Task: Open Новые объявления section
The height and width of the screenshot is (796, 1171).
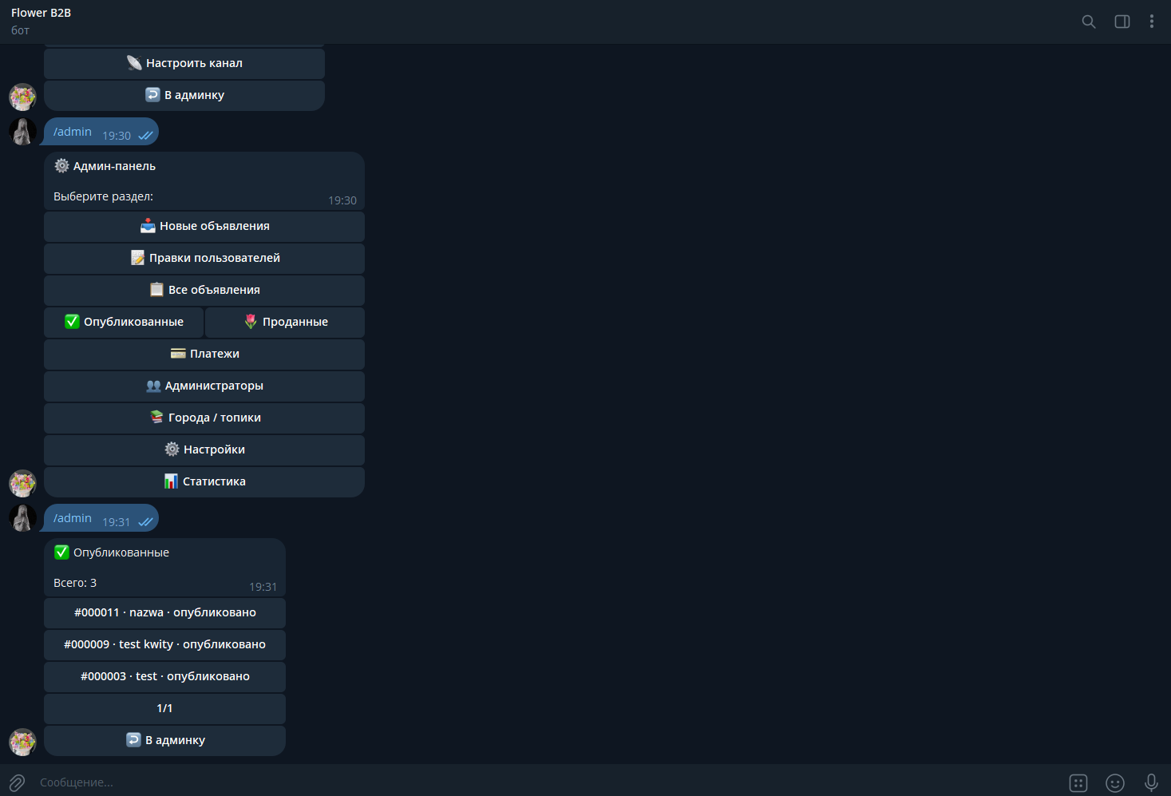Action: click(x=204, y=226)
